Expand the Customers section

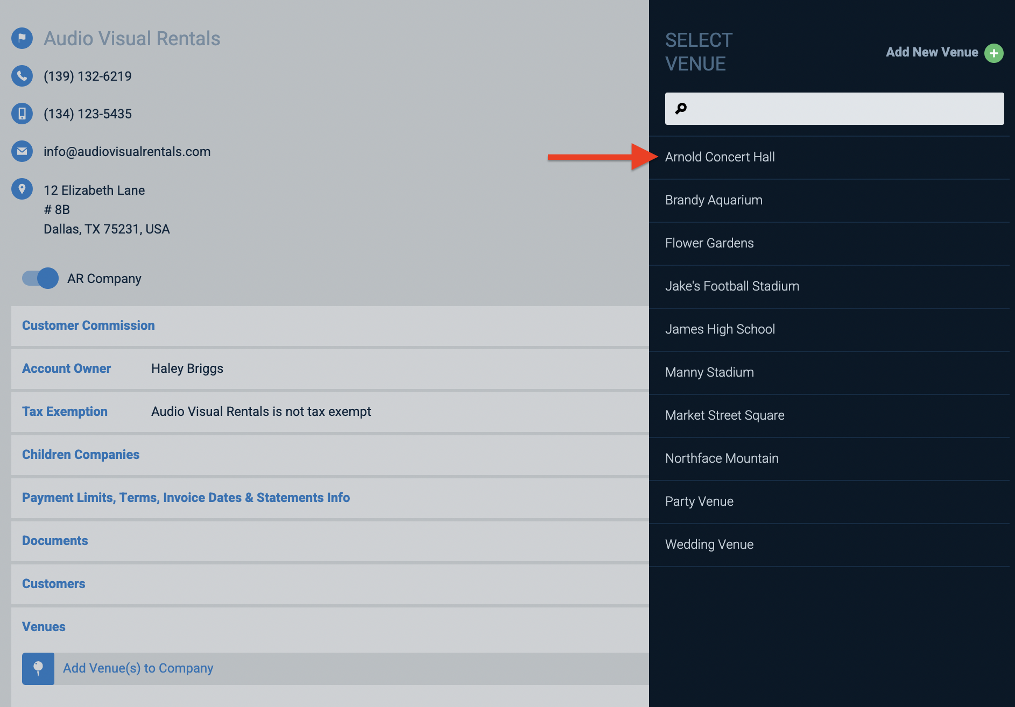click(x=330, y=584)
